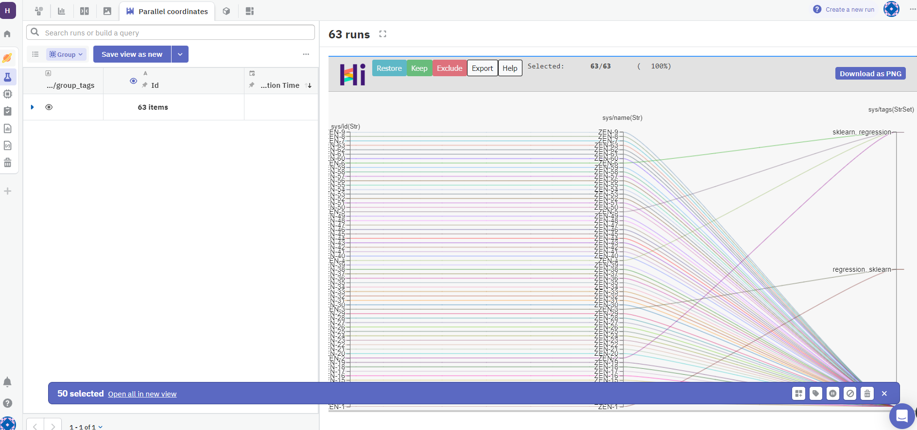Go to the home icon in sidebar
This screenshot has height=430, width=917.
coord(7,34)
